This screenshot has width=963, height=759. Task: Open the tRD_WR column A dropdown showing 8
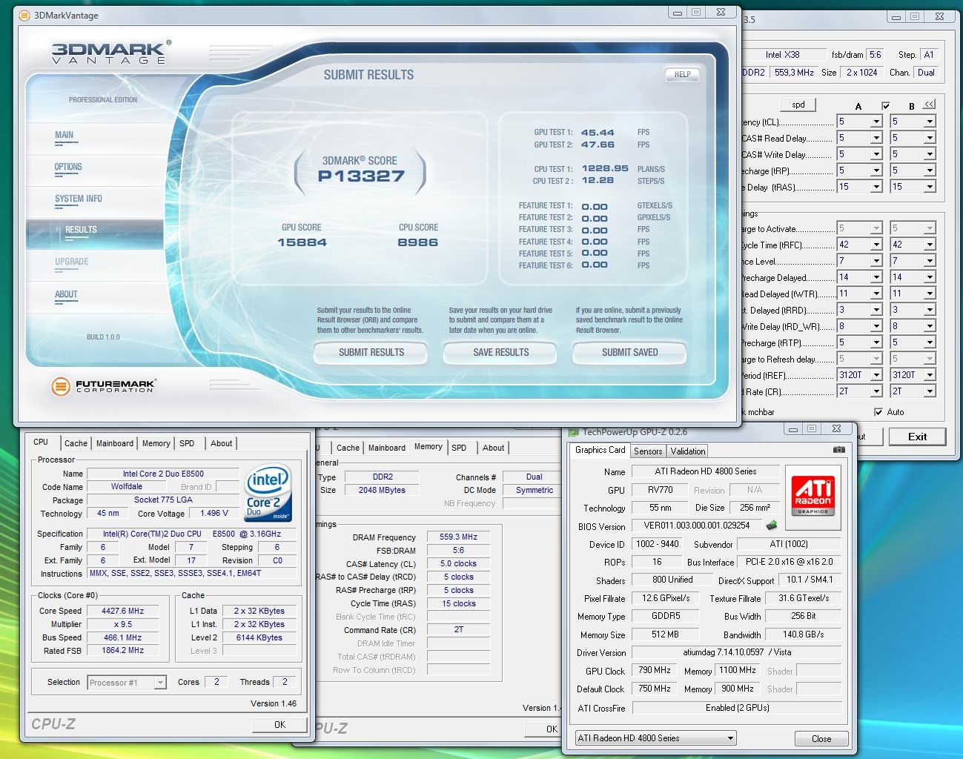[x=876, y=326]
